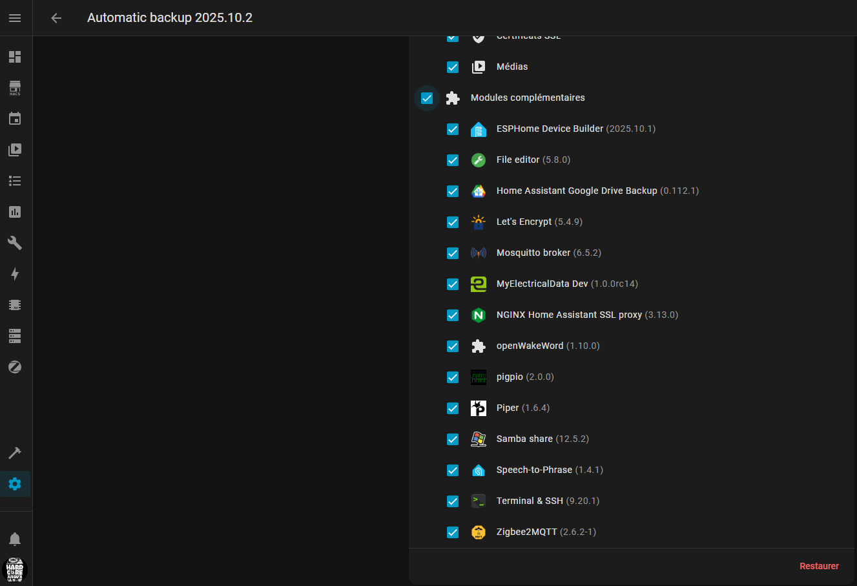Open the notifications bell
This screenshot has height=586, width=857.
point(15,539)
